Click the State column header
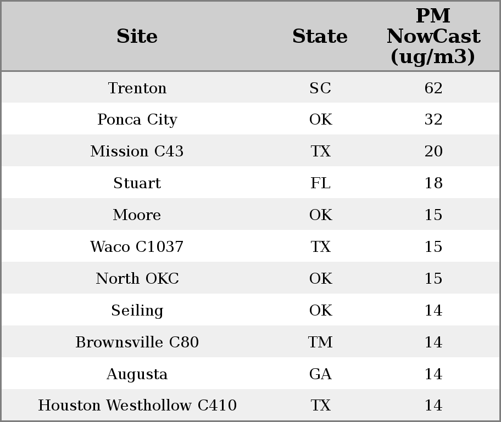 pos(320,37)
